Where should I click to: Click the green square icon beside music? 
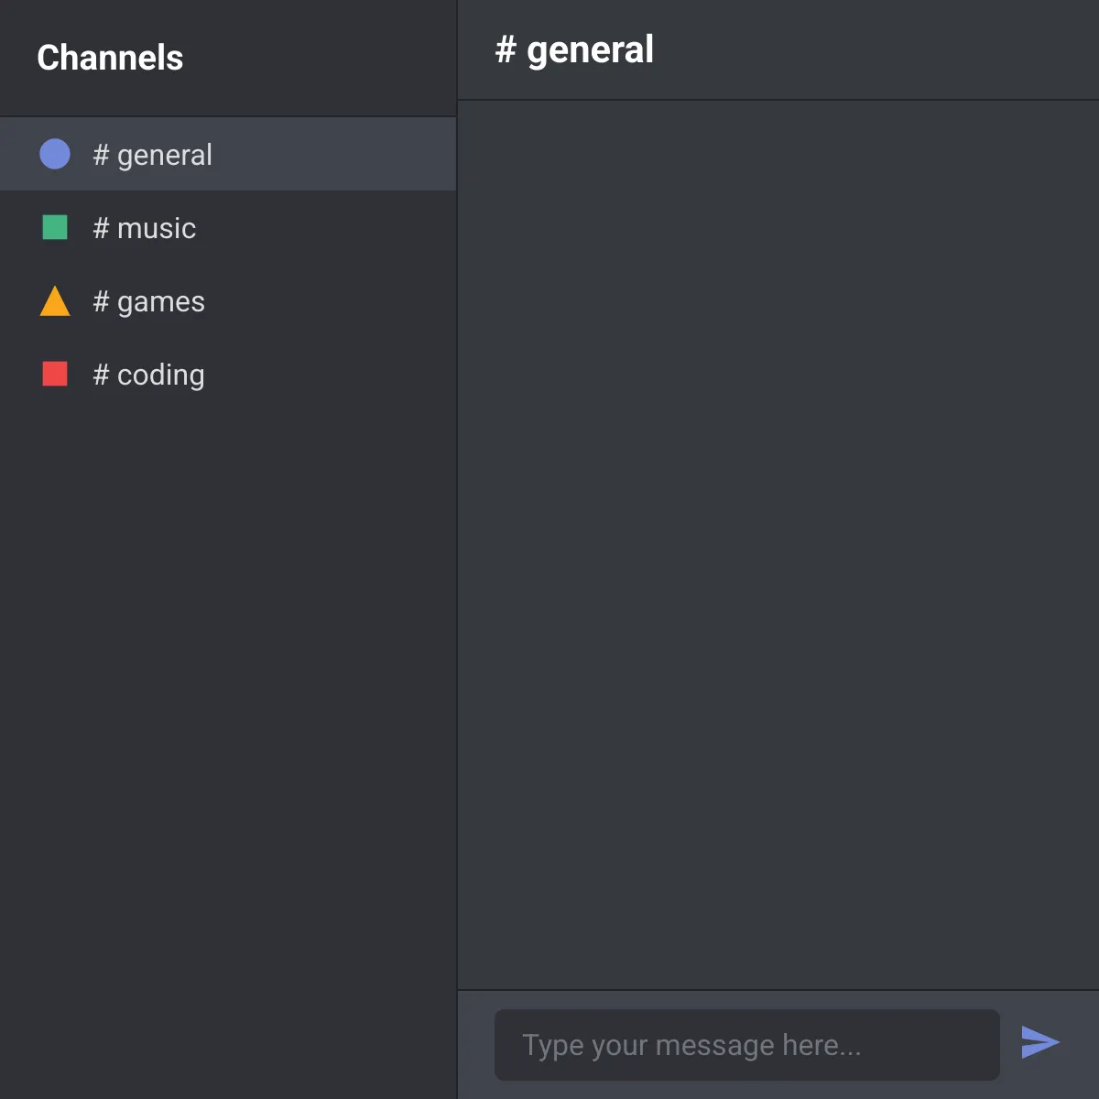[x=55, y=227]
